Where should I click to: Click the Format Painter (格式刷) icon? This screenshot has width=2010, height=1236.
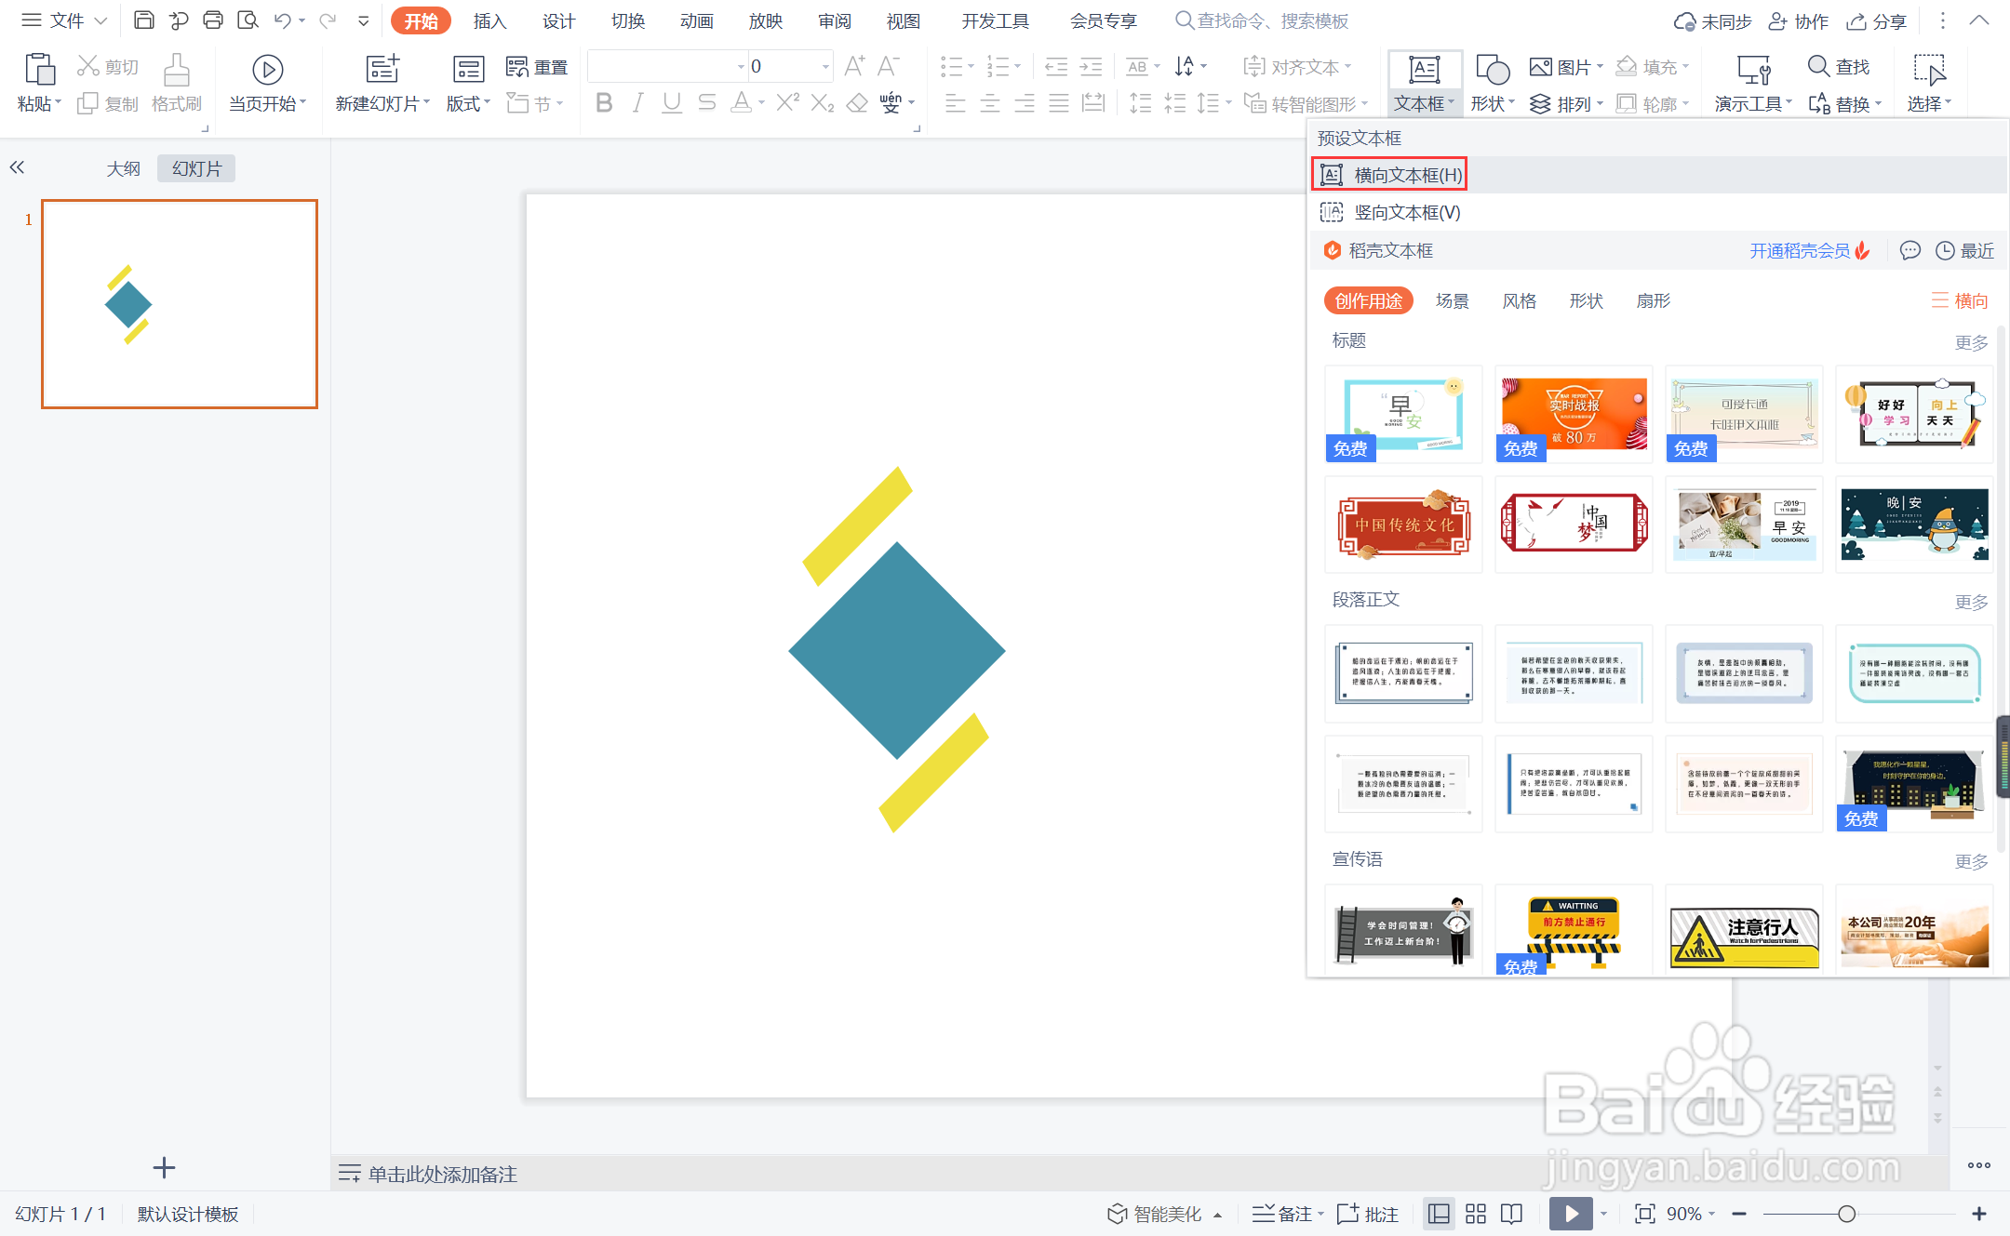(x=176, y=71)
